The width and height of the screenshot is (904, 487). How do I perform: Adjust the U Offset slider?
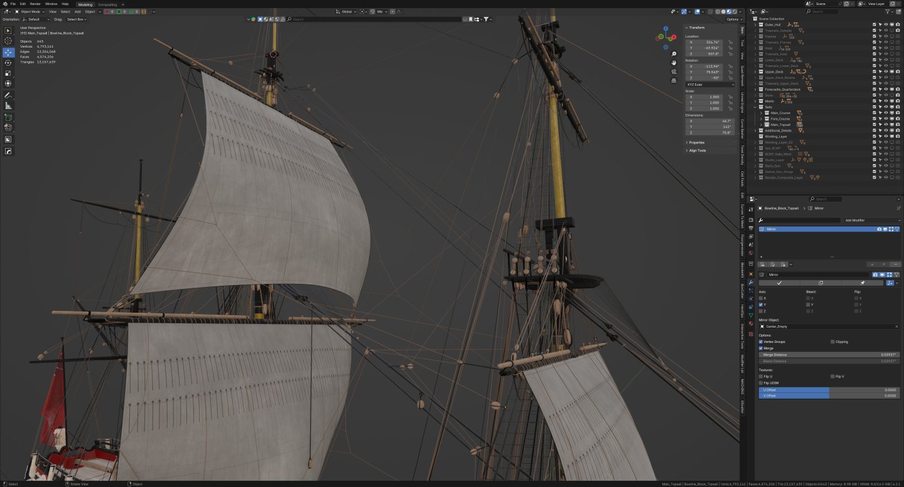[830, 390]
